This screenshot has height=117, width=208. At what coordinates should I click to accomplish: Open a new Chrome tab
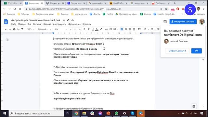tap(175, 3)
